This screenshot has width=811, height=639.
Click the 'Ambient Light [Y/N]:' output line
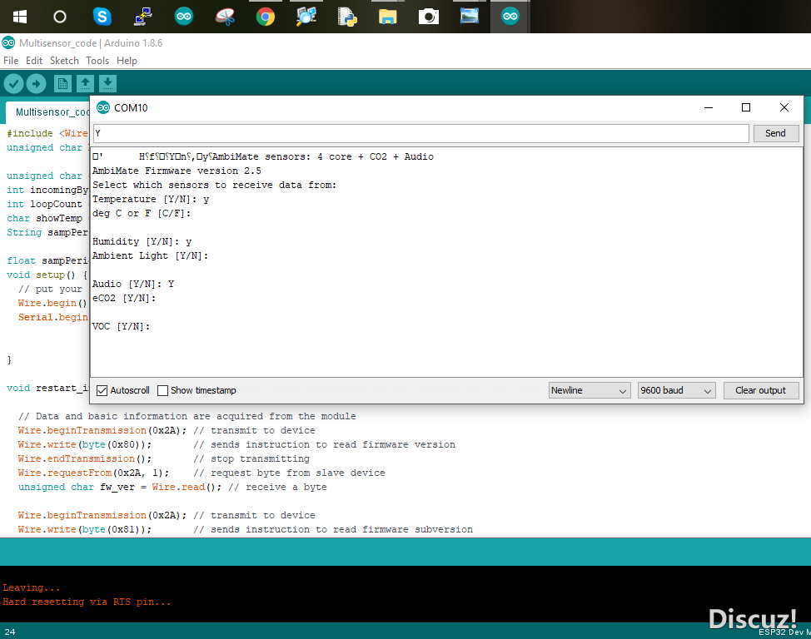[x=151, y=255]
